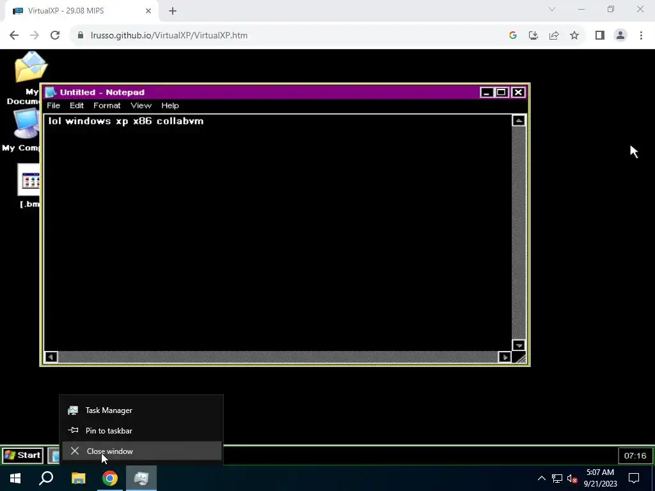Open Windows clock 5:07 AM
The image size is (655, 491).
(x=600, y=478)
